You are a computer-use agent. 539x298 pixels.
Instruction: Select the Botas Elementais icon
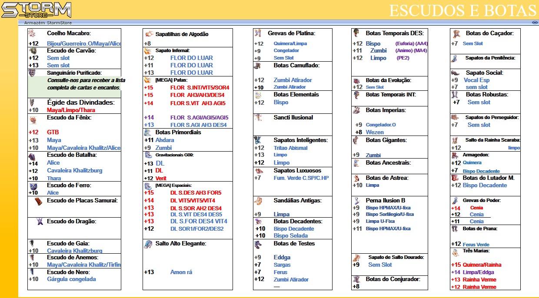258,95
